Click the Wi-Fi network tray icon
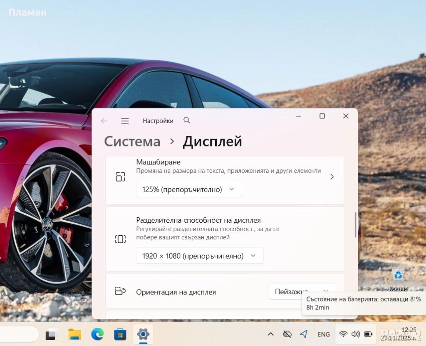The height and width of the screenshot is (346, 426). [343, 334]
